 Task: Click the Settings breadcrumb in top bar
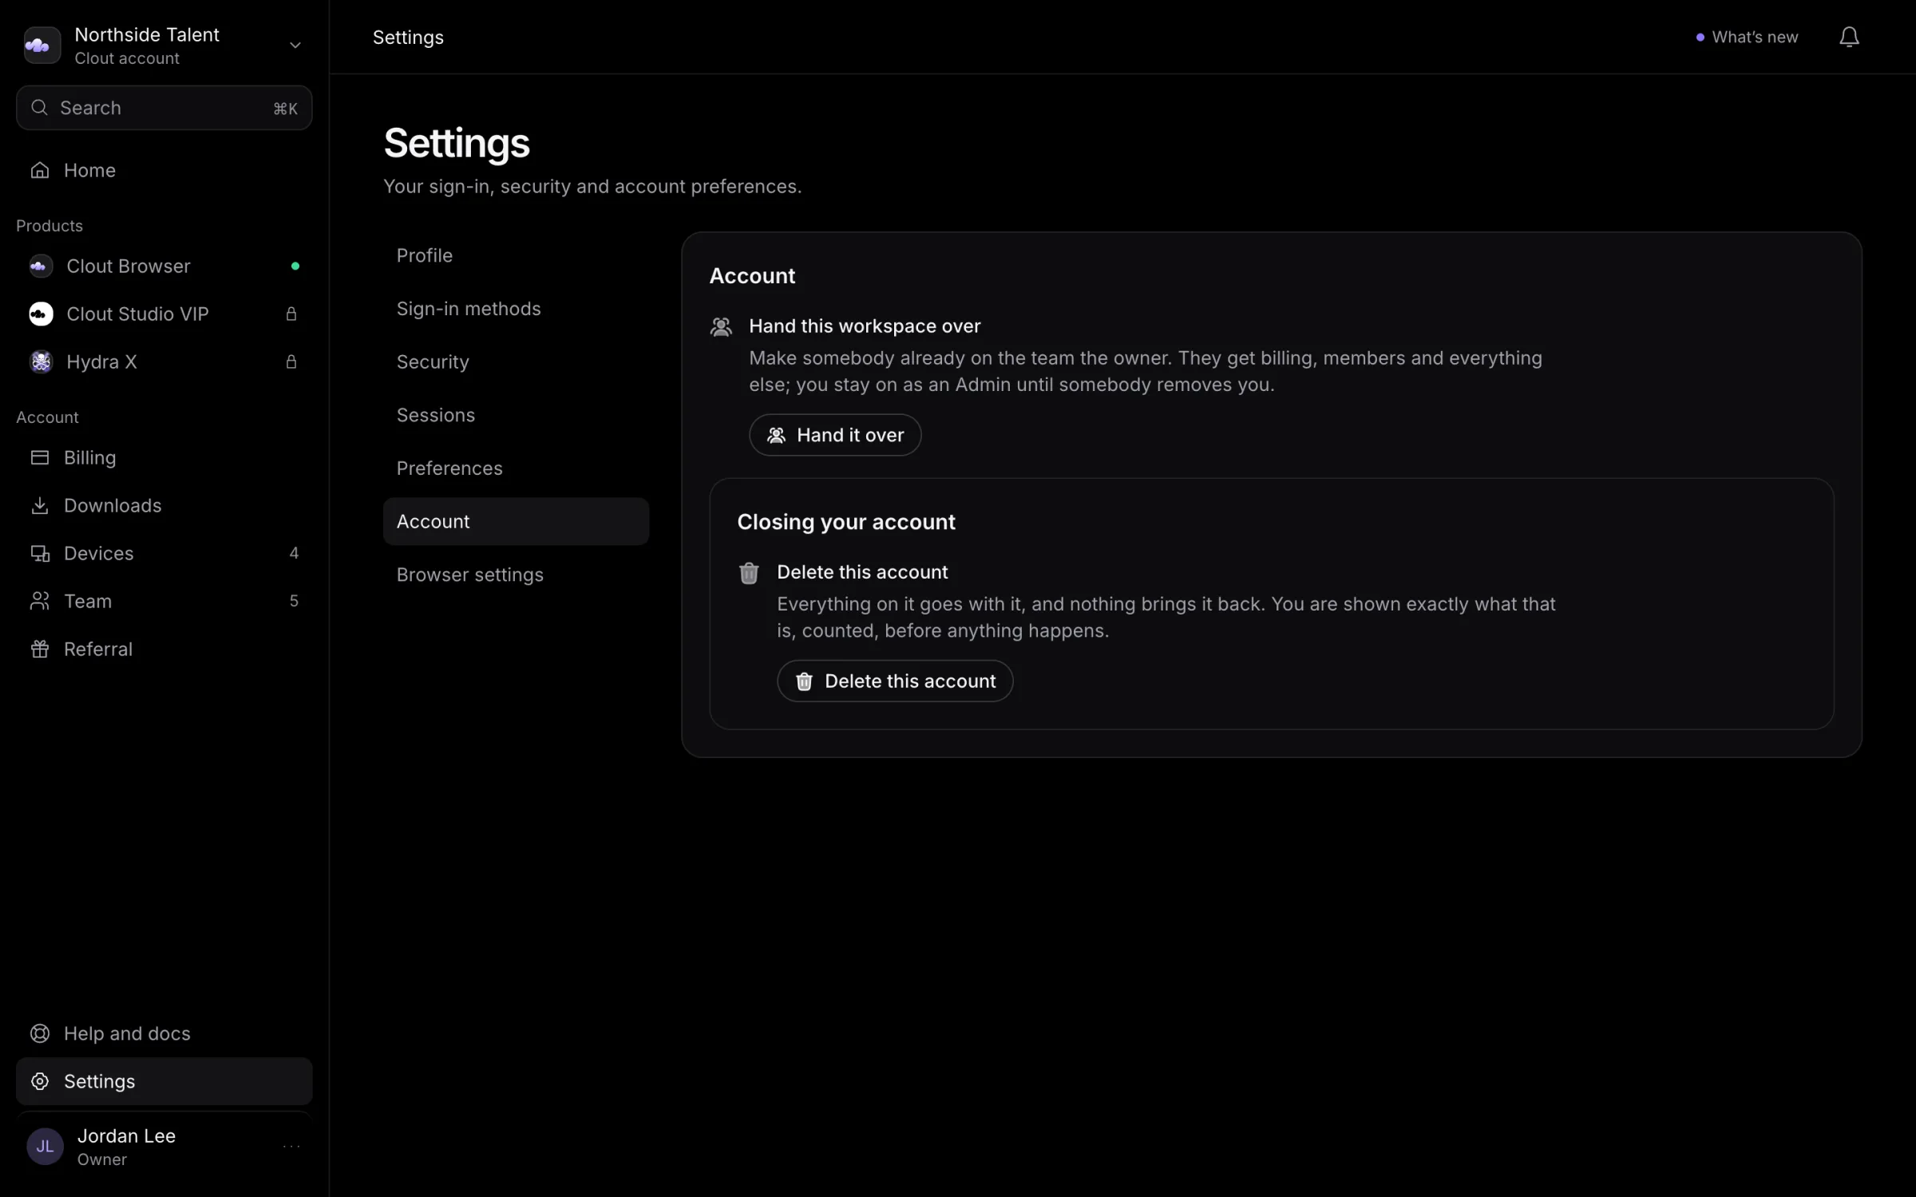point(408,37)
